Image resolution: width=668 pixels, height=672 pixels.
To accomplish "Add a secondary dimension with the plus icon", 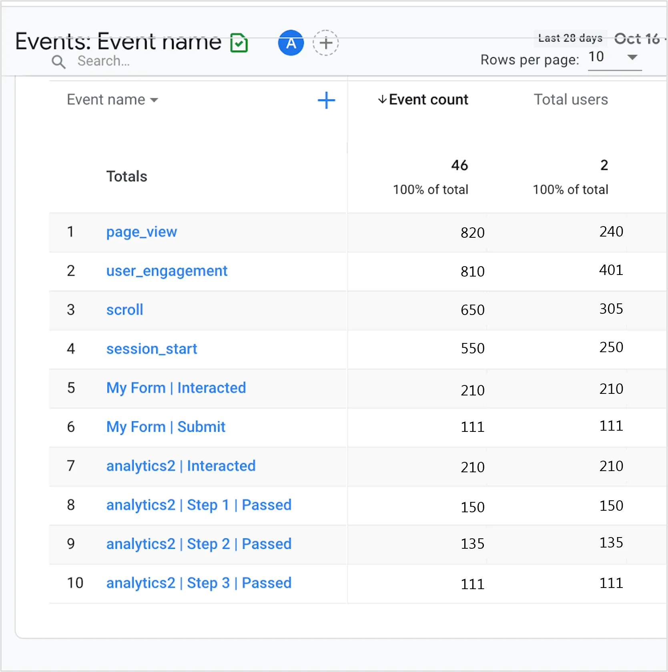I will tap(326, 100).
